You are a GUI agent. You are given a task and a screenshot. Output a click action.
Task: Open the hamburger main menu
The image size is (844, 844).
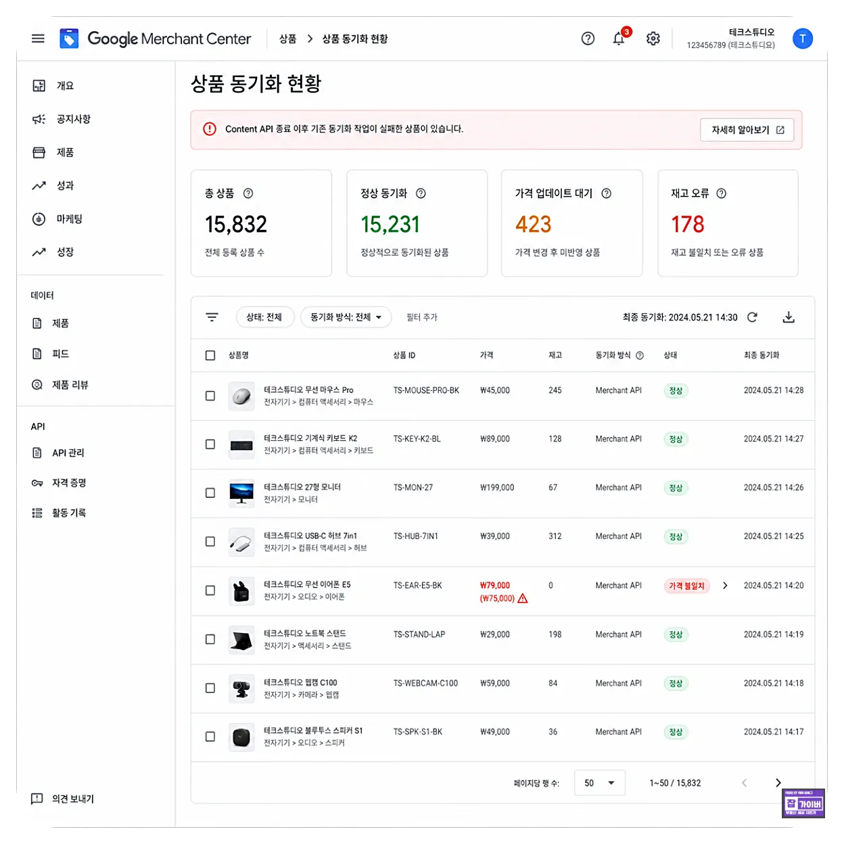38,39
